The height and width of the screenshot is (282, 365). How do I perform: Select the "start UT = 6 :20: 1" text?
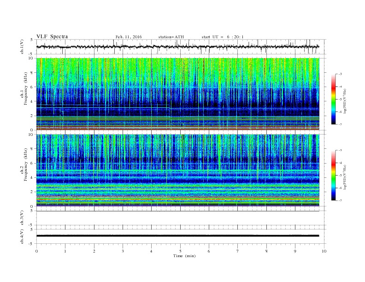point(223,37)
